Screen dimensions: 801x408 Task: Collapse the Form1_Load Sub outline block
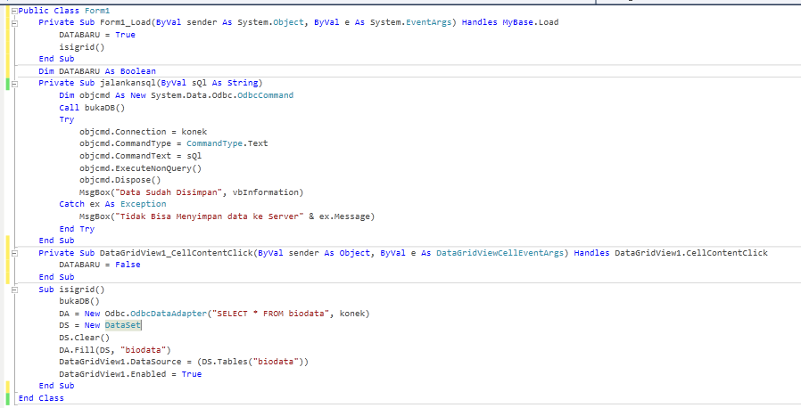point(14,23)
